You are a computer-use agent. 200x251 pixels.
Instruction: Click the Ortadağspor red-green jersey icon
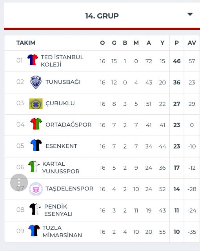36,124
